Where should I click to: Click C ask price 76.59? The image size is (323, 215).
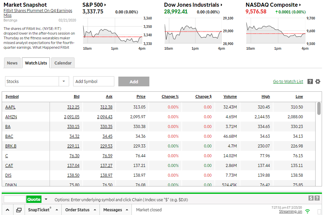(107, 156)
